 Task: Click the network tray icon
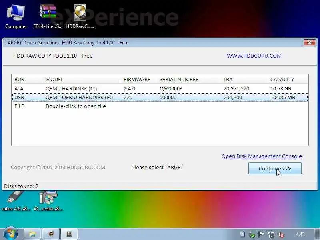(271, 234)
